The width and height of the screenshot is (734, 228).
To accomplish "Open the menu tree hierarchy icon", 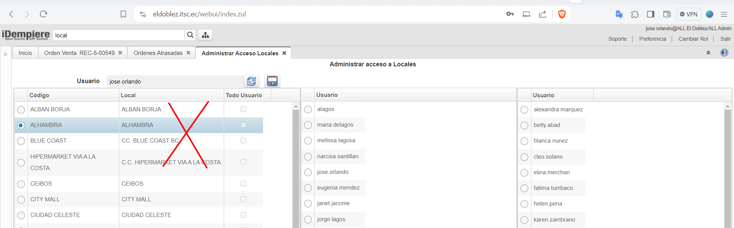I will click(205, 35).
